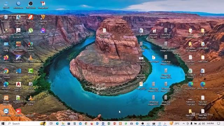Open Freemake Video Converter shortcut
This screenshot has width=224, height=126.
pos(43,20)
